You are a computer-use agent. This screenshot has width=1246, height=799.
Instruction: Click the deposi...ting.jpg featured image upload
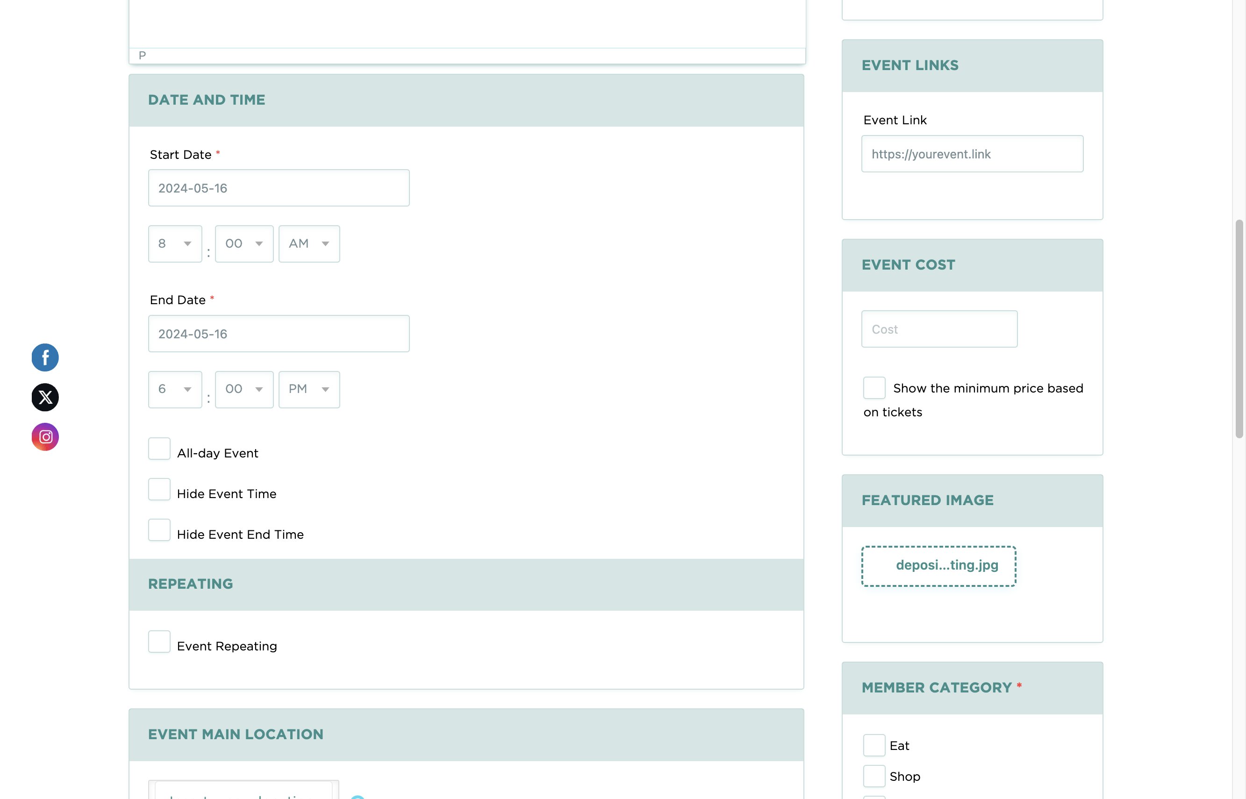939,566
